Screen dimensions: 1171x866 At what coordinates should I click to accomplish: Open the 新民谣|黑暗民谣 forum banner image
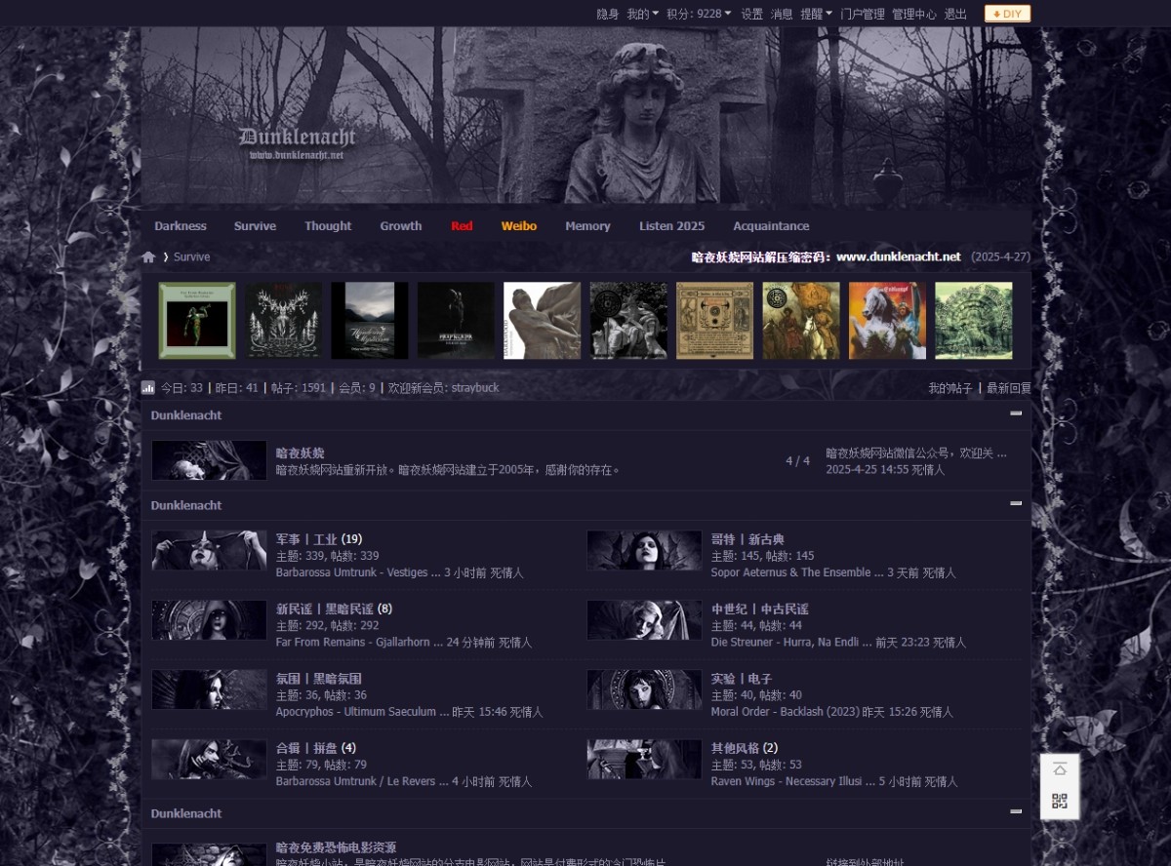(x=209, y=620)
